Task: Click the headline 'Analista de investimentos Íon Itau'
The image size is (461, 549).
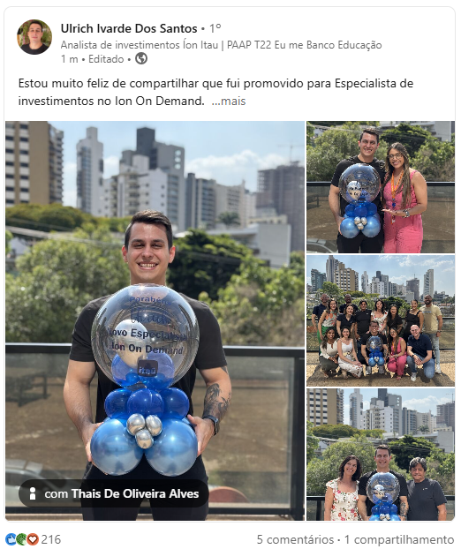Action: 139,45
